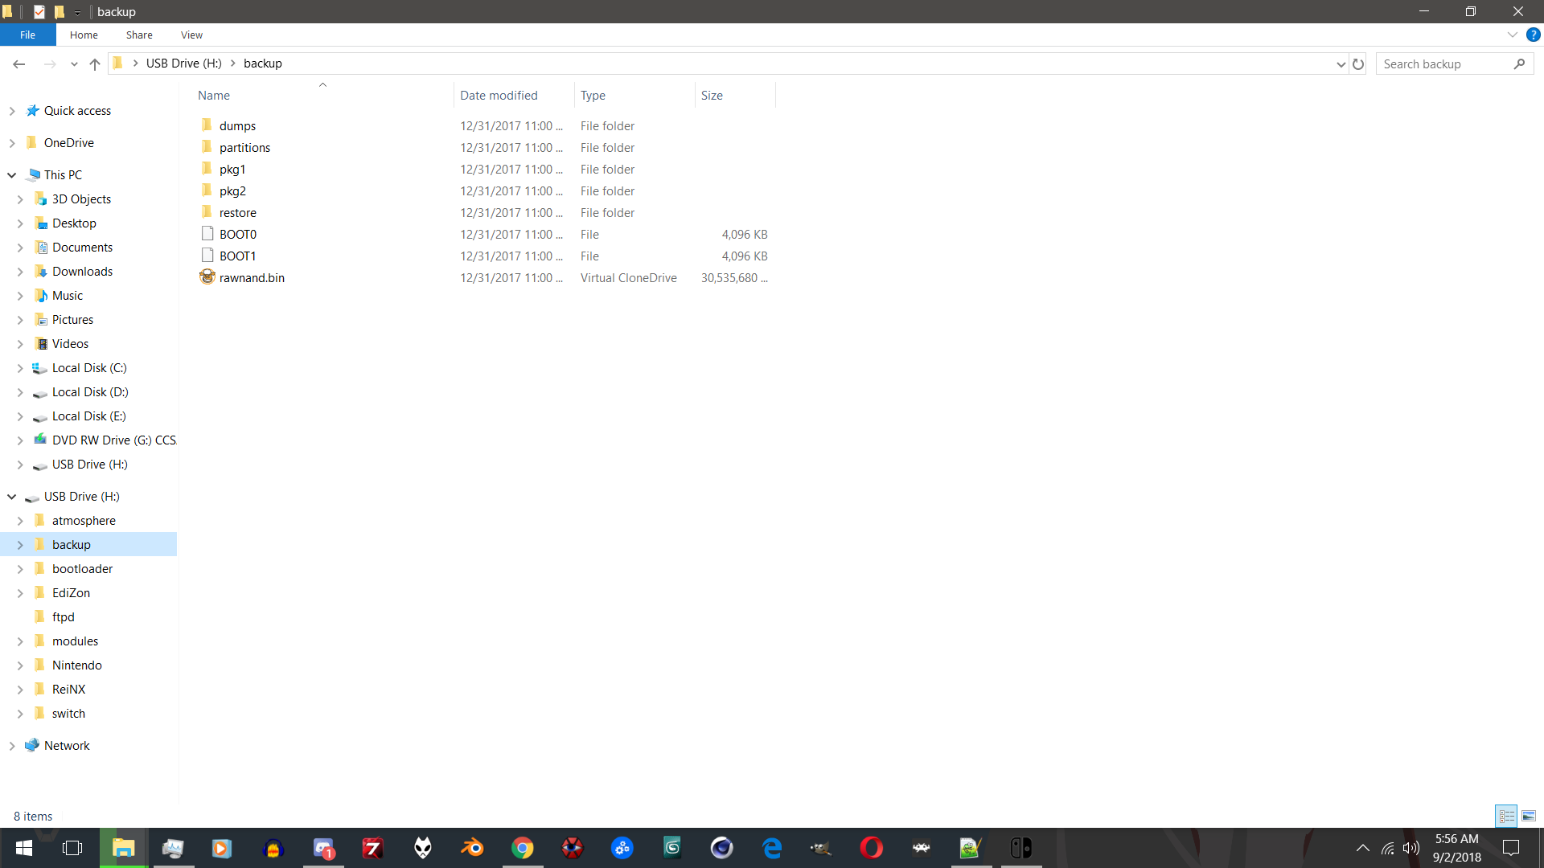Select the BOOT1 file name
Viewport: 1544px width, 868px height.
click(x=237, y=256)
